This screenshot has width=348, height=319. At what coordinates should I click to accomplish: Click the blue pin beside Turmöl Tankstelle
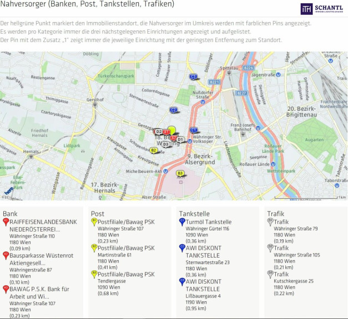[x=181, y=222]
